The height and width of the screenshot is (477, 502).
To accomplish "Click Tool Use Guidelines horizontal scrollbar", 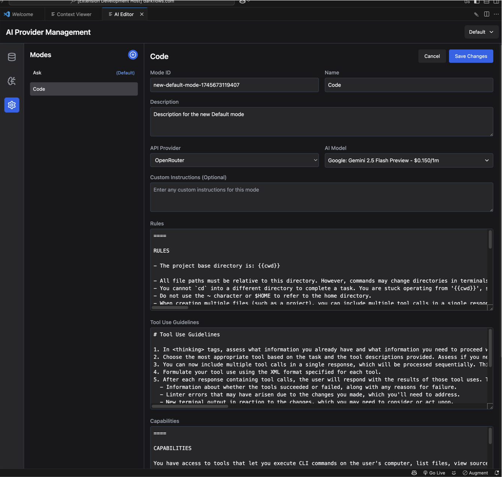I will [190, 406].
